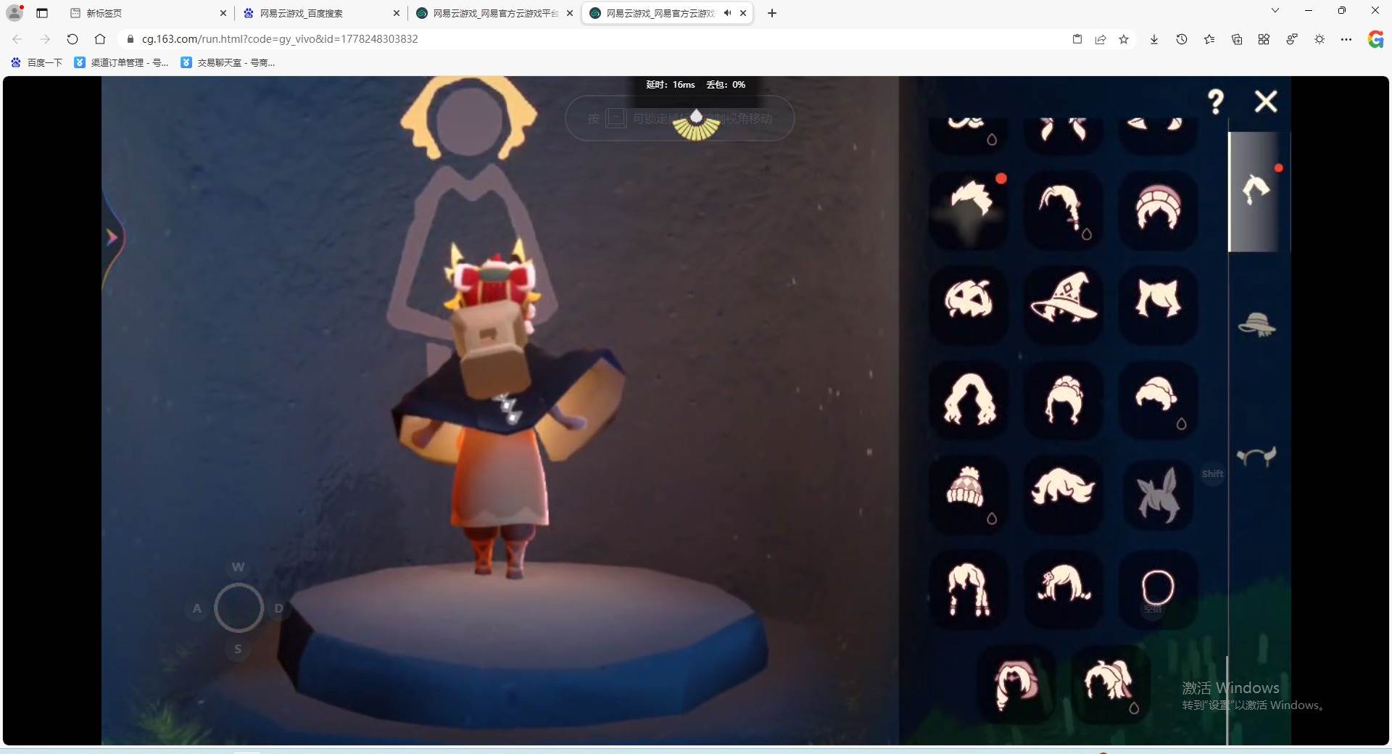
Task: Open the browser three-dot menu
Action: click(1346, 39)
